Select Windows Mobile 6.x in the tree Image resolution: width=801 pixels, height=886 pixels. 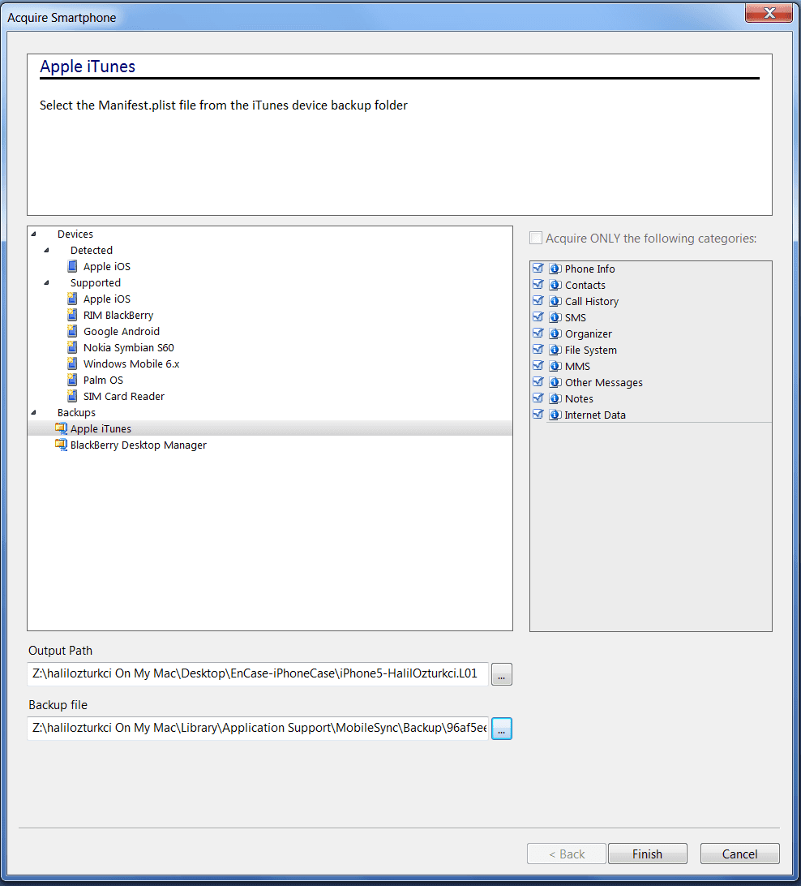pyautogui.click(x=131, y=363)
